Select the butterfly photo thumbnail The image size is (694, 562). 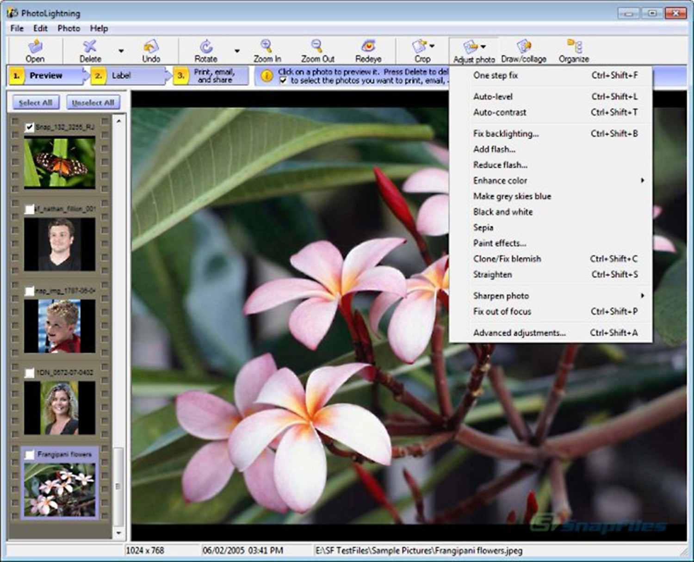coord(60,162)
